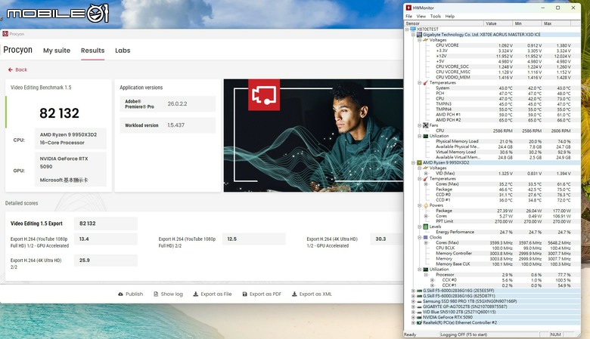Collapse the motherboard Temperatures group
The width and height of the screenshot is (590, 339).
click(420, 82)
